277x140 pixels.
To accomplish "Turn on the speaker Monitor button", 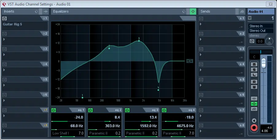I will tap(254, 120).
